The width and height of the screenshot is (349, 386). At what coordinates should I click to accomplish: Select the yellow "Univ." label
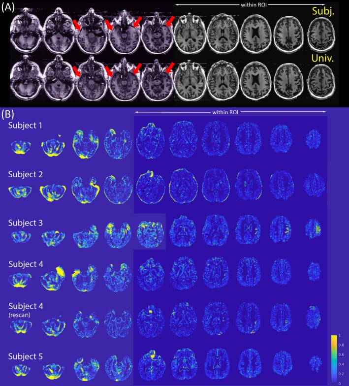[322, 58]
